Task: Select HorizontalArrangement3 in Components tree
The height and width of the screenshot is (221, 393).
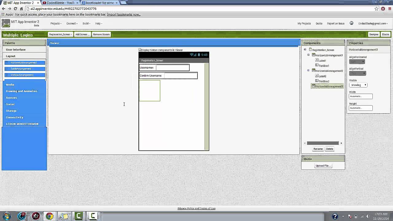Action: click(327, 86)
